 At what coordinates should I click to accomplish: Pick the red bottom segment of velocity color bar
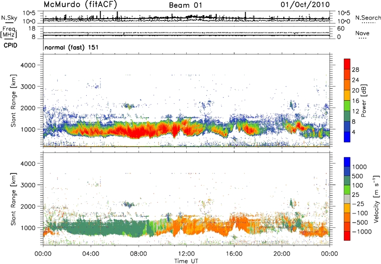coord(347,236)
